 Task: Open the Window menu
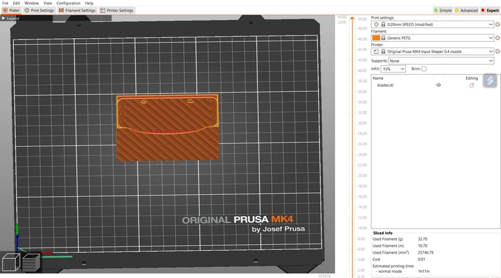32,3
